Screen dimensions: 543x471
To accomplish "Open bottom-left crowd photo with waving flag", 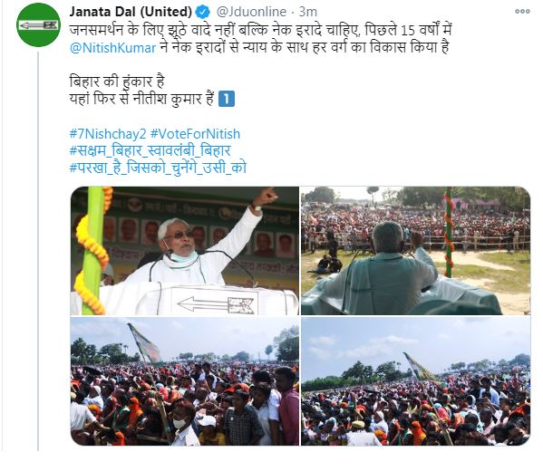I will (x=185, y=381).
